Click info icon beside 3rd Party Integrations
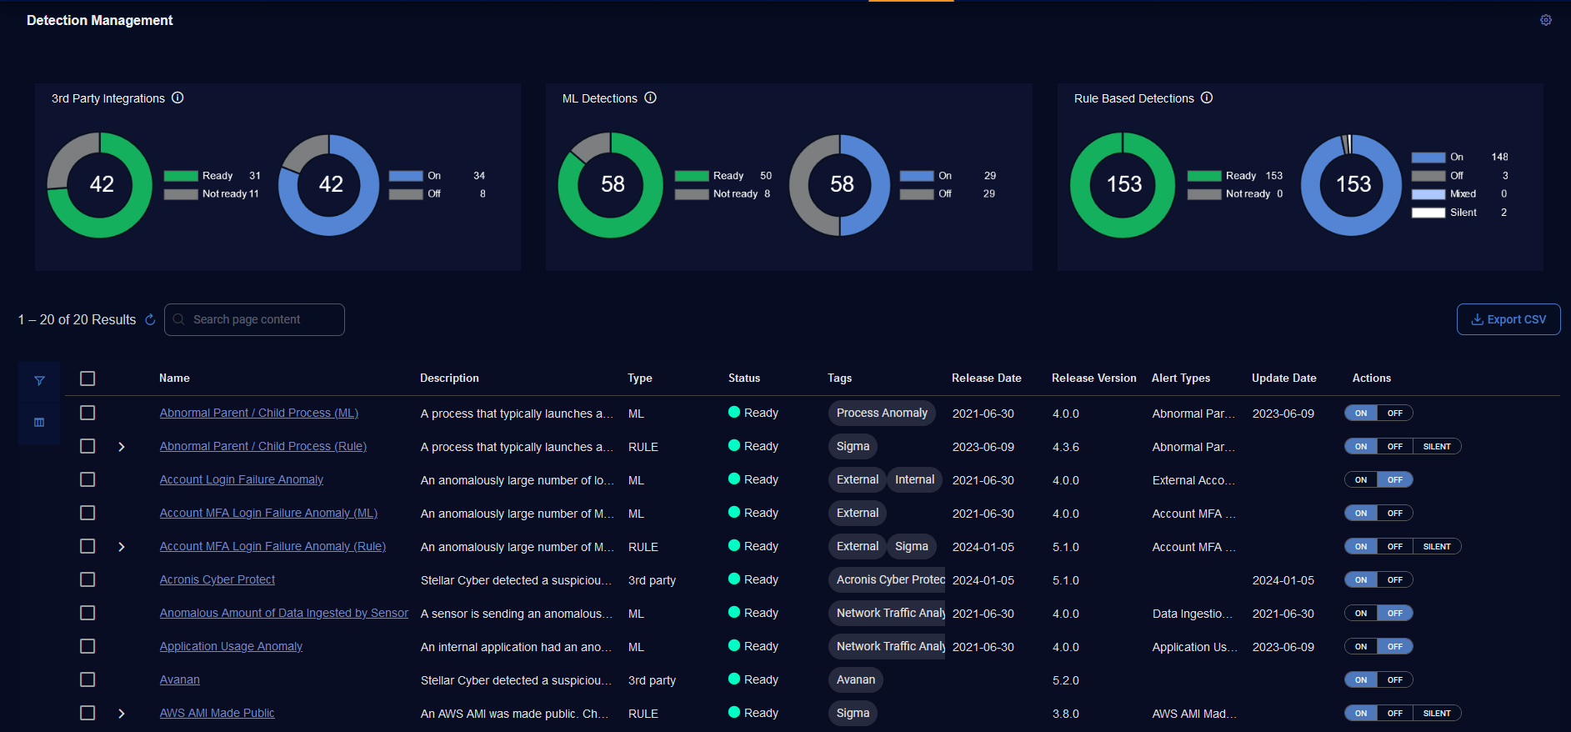Screen dimensions: 1571x732 (178, 98)
